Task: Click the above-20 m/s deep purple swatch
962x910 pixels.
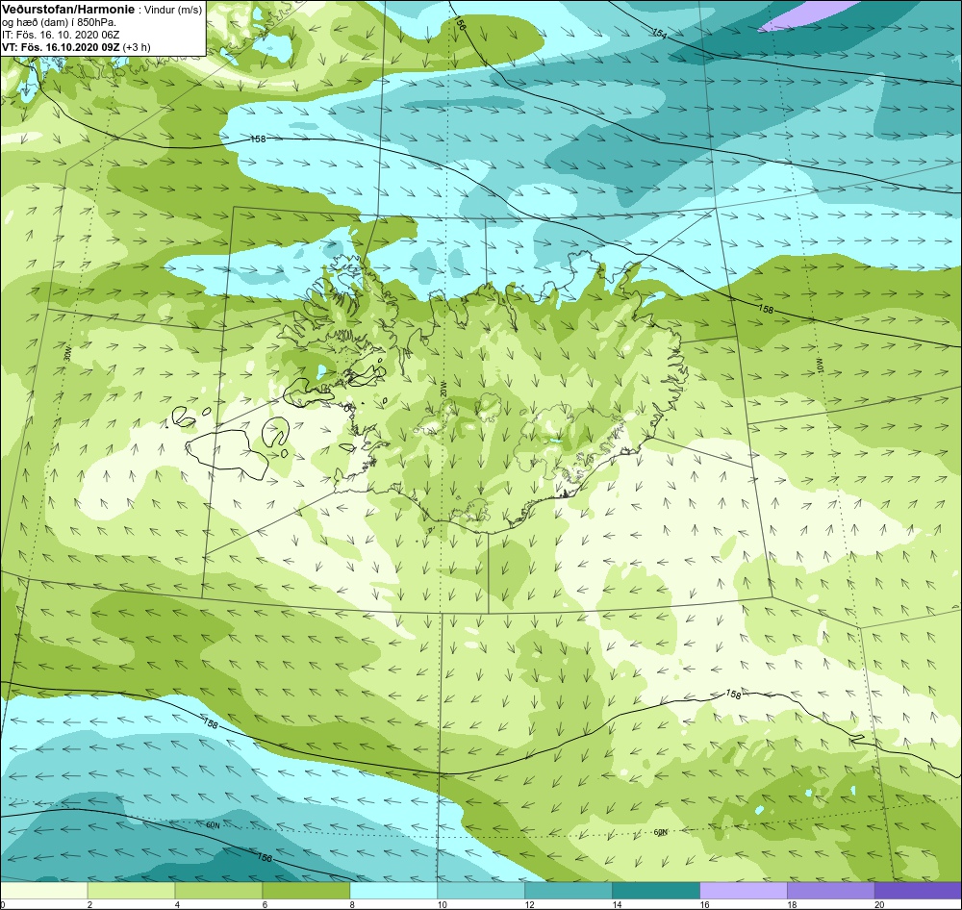Action: point(918,890)
